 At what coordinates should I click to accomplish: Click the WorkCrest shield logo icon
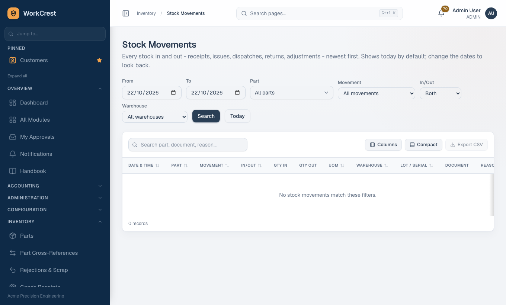[13, 13]
